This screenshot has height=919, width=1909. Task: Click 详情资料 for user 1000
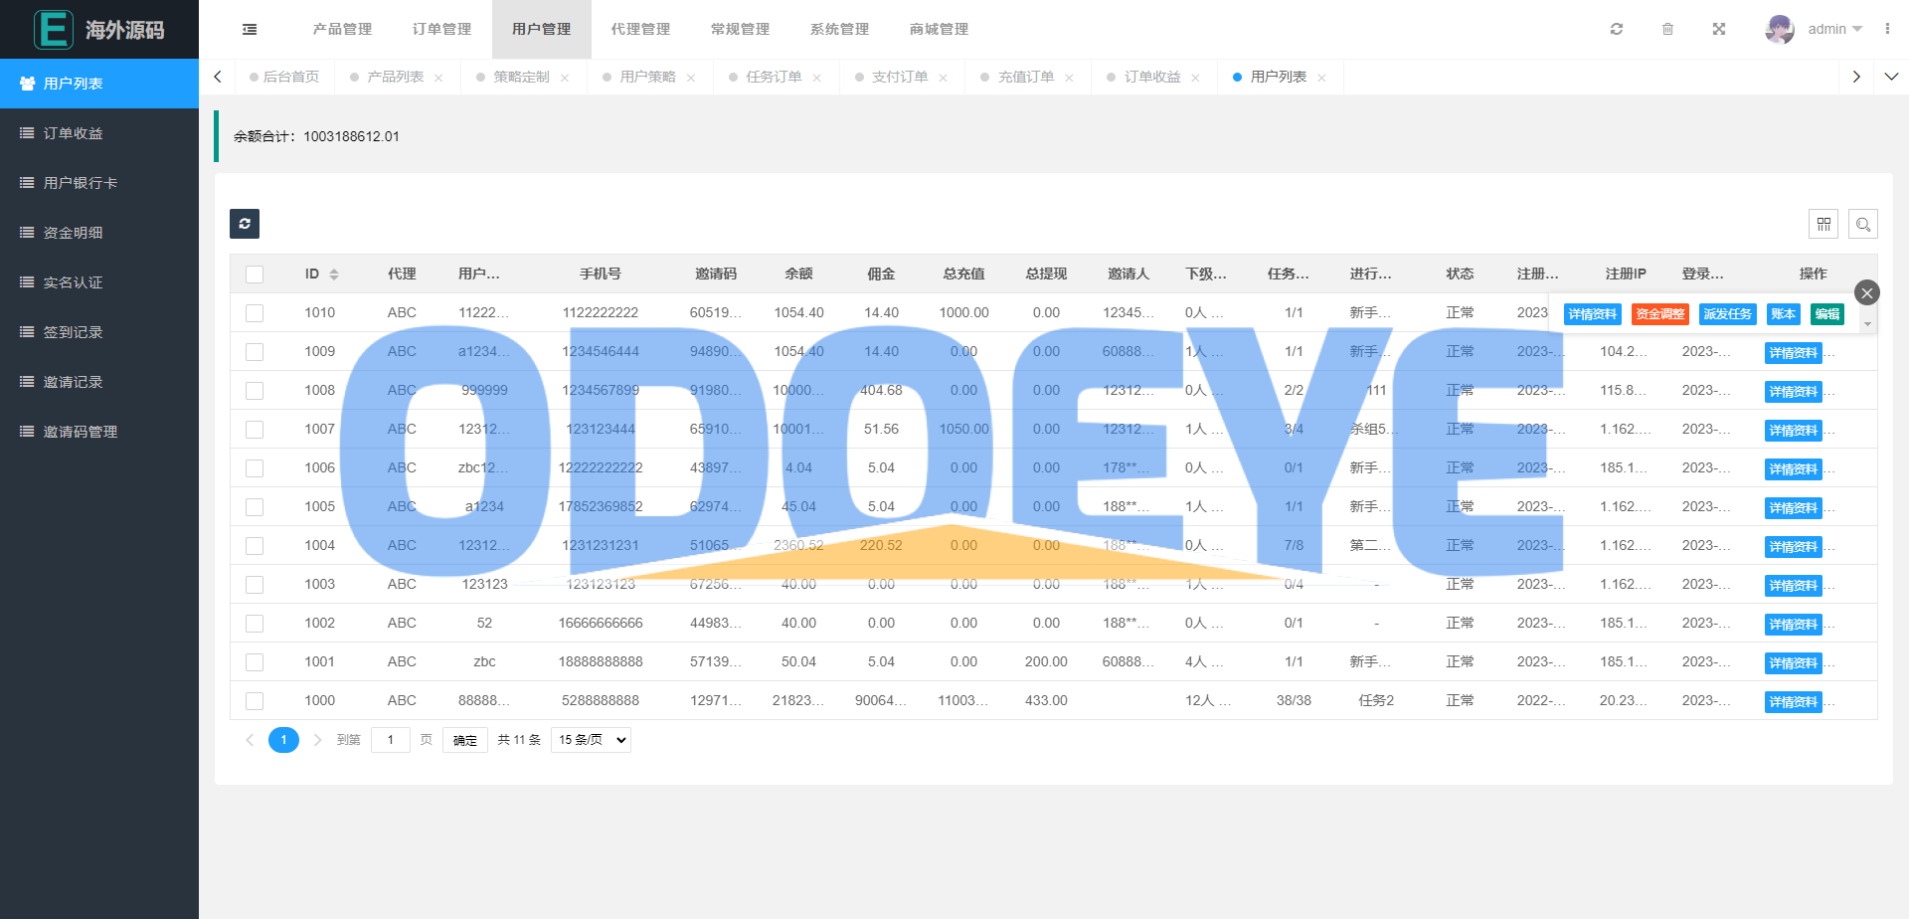coord(1794,702)
